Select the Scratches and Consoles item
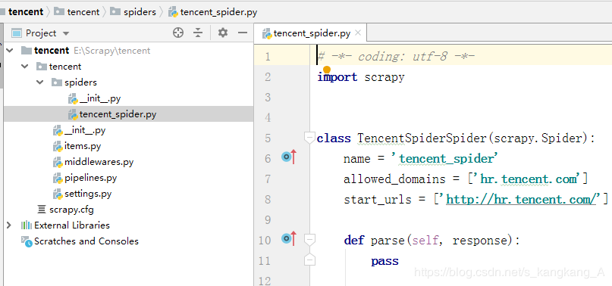 click(86, 241)
